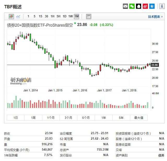This screenshot has width=167, height=161.
Task: Click the (-0.33%) percentage change
Action: tap(106, 25)
